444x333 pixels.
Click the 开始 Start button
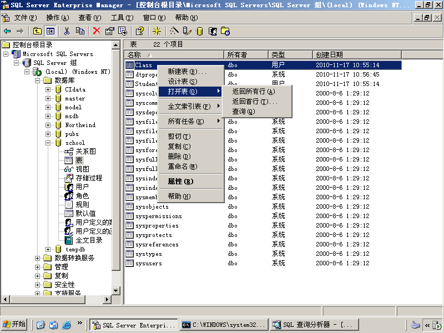click(x=14, y=325)
